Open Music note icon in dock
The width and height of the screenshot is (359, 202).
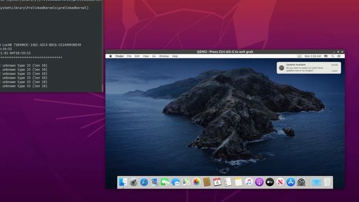pos(248,182)
